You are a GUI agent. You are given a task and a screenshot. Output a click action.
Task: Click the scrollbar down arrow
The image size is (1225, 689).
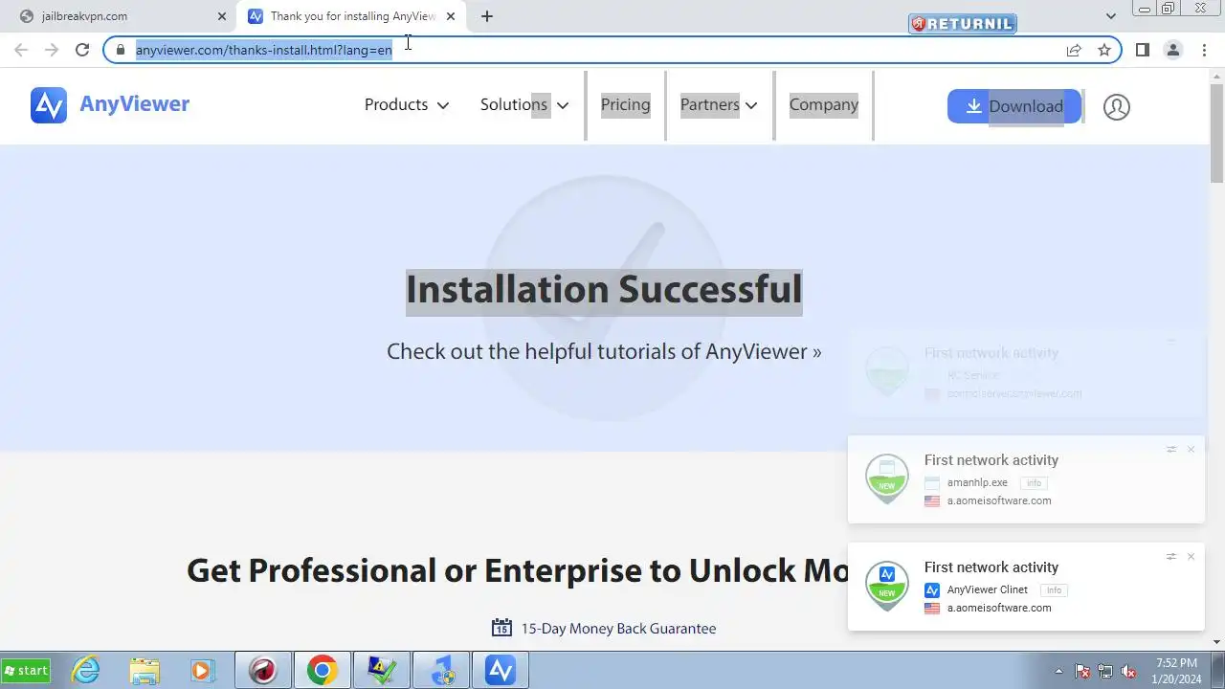click(x=1216, y=642)
